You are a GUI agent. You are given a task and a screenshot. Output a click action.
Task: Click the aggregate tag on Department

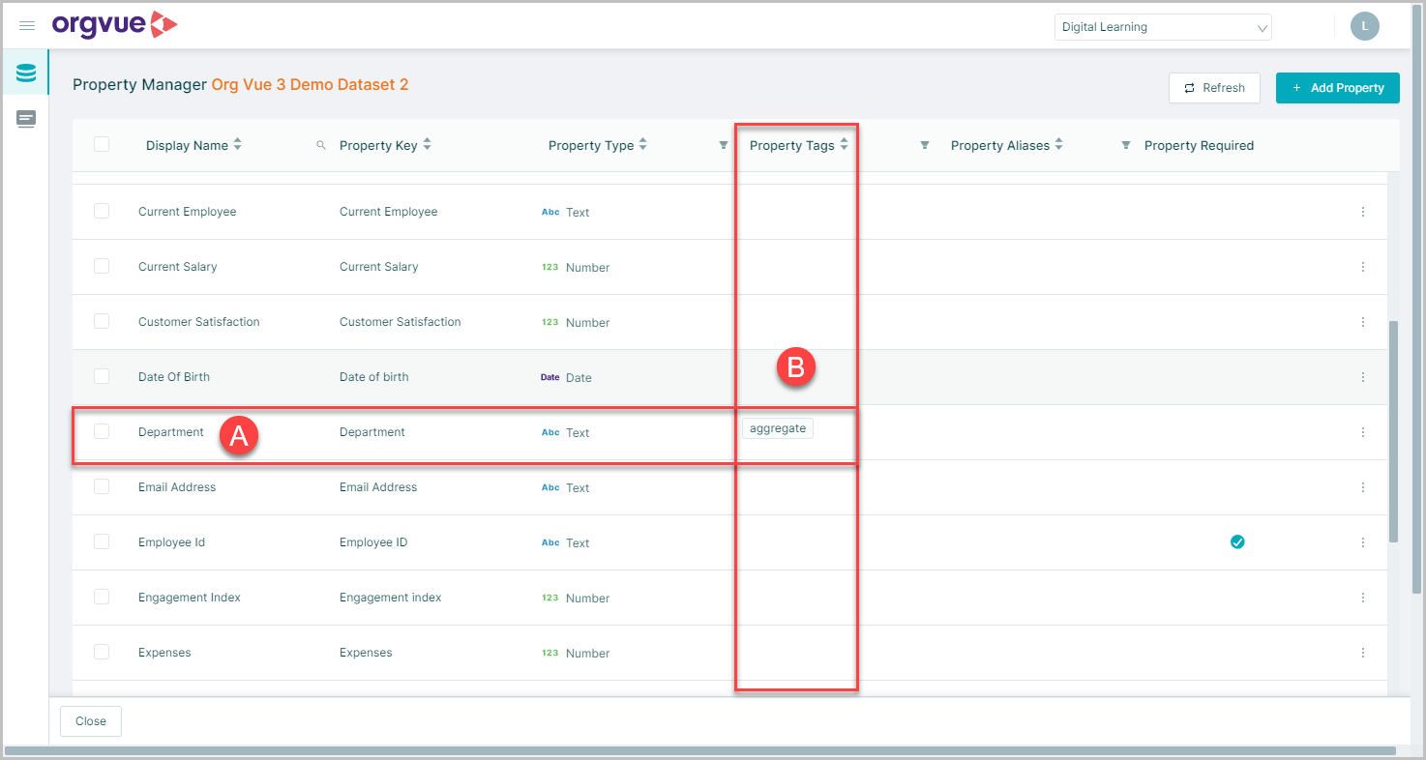pyautogui.click(x=778, y=428)
